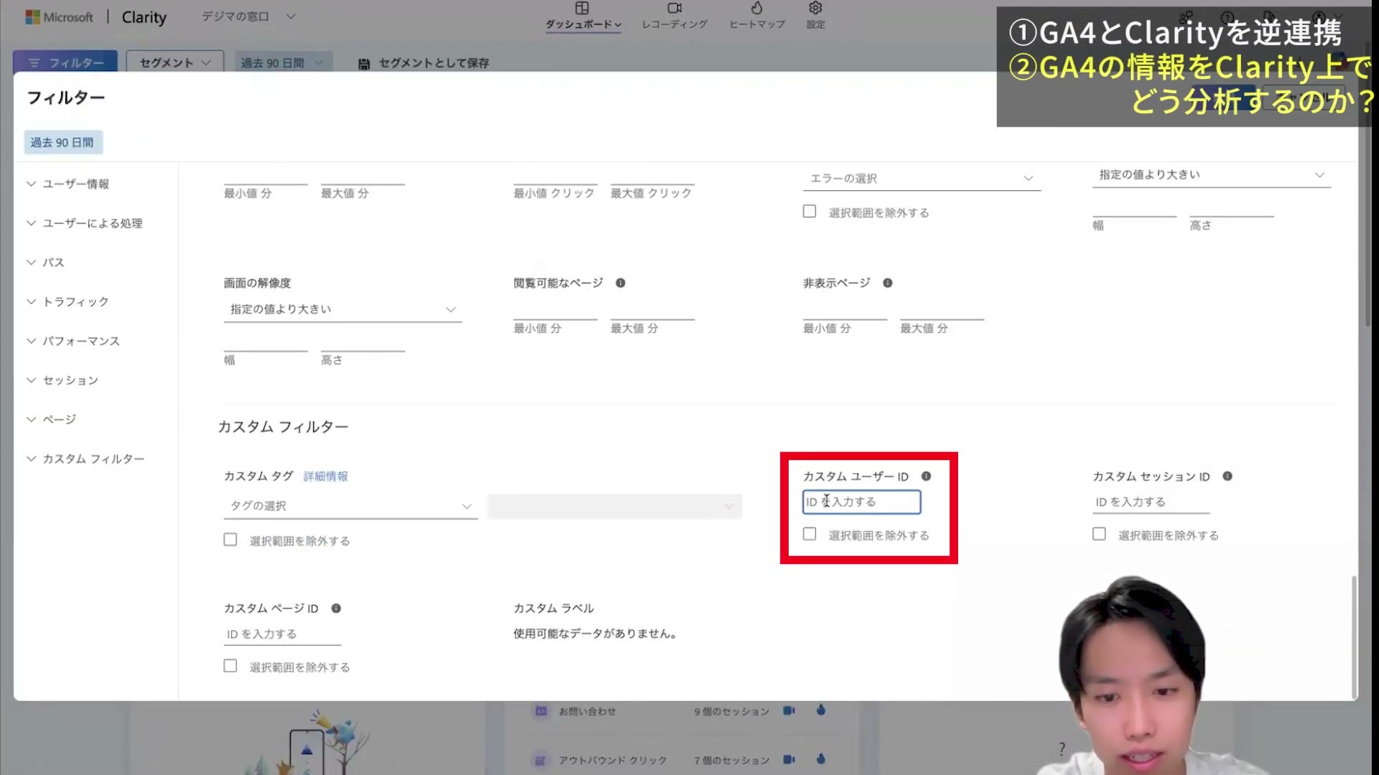Click 最小値 分 field under 閲覧可能なページ
Image resolution: width=1379 pixels, height=775 pixels.
pos(555,312)
